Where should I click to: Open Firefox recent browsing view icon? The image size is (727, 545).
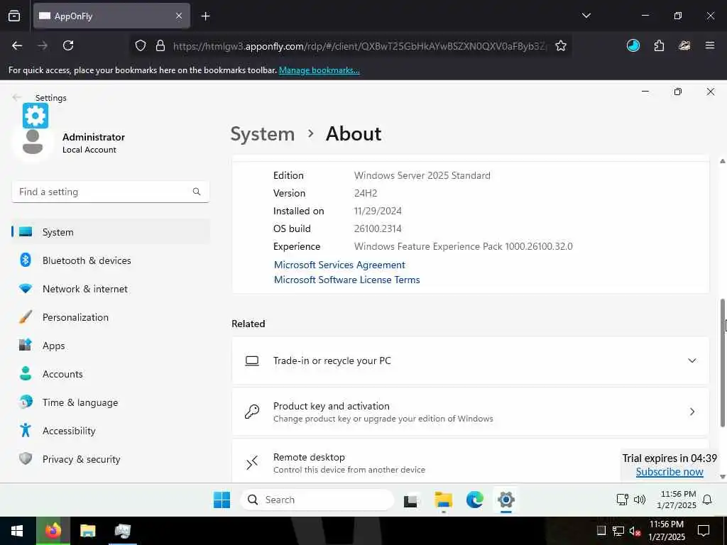coord(14,16)
